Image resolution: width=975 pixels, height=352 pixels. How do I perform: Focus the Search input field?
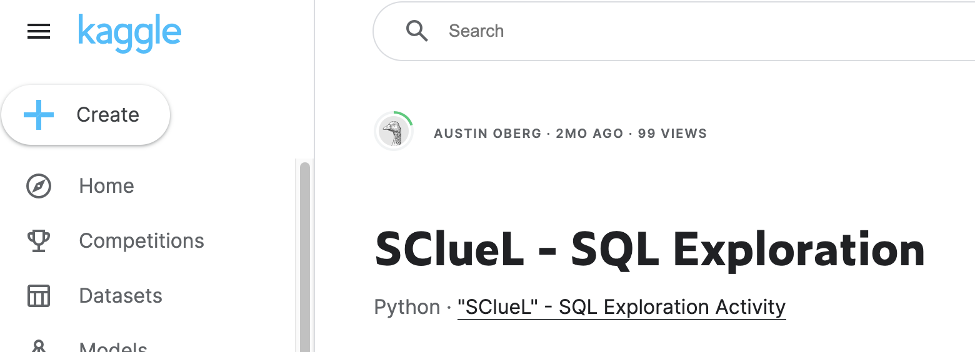pyautogui.click(x=674, y=31)
